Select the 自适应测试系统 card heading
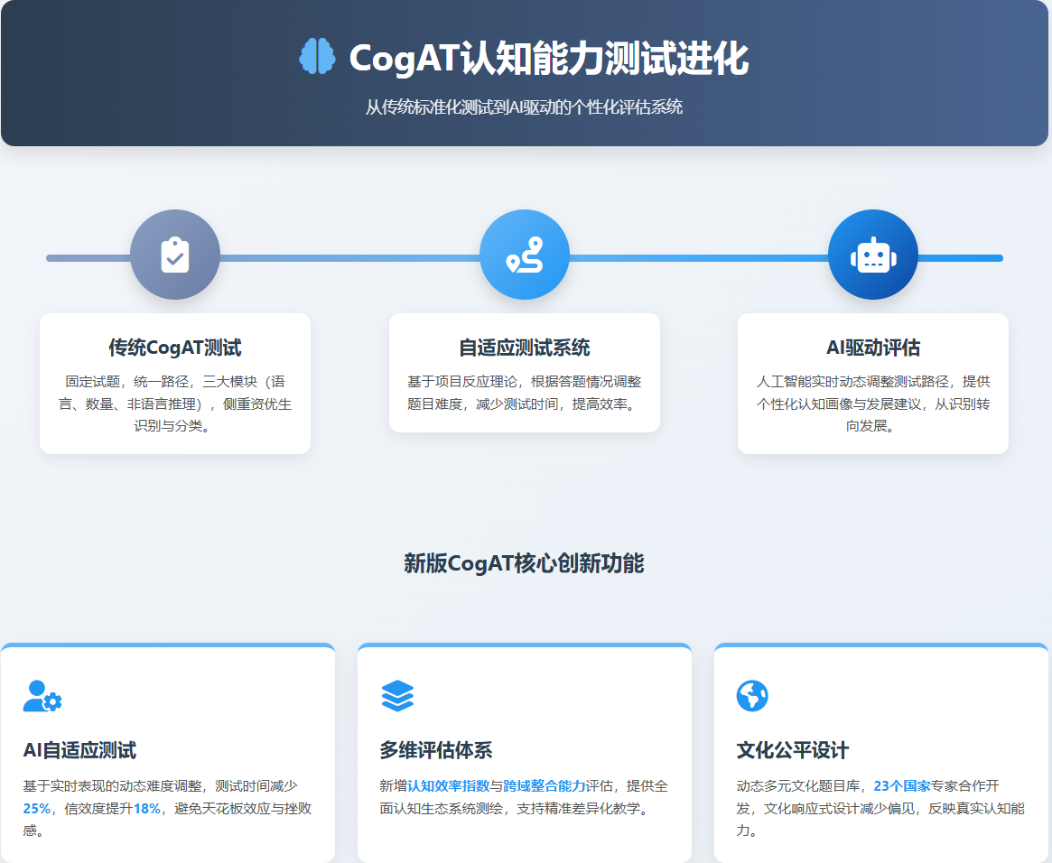The image size is (1052, 863). click(525, 348)
